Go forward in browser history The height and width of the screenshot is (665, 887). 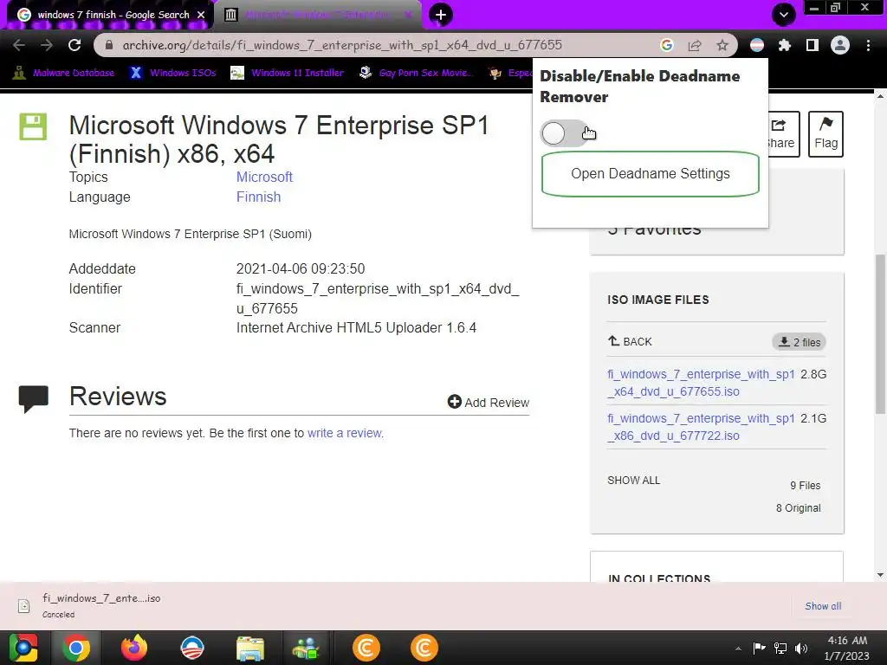pos(47,45)
